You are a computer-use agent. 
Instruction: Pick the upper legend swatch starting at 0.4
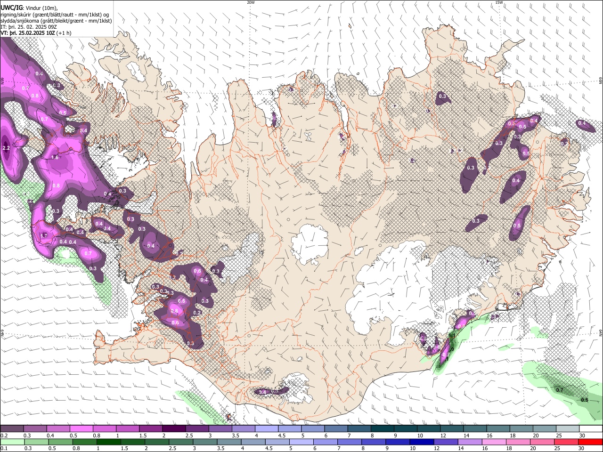pyautogui.click(x=58, y=428)
